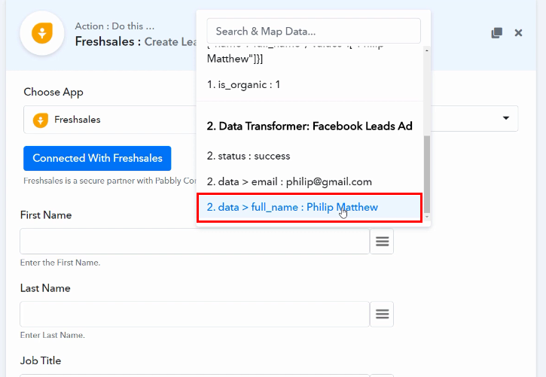Click the 'Action : Do this ...' caption

click(114, 26)
